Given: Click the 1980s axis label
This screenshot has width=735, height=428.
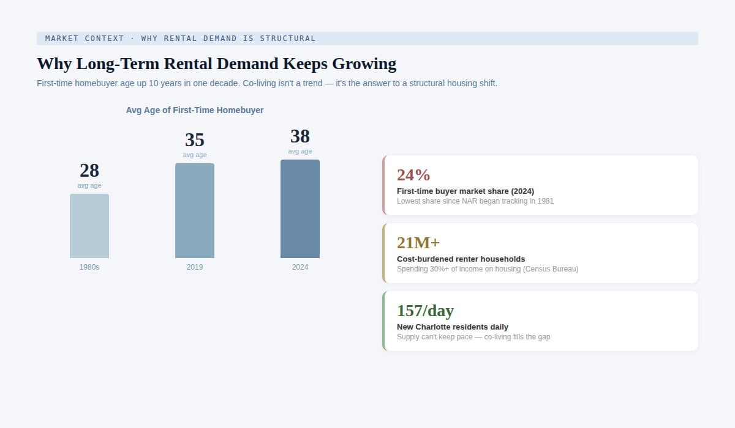Looking at the screenshot, I should point(89,267).
